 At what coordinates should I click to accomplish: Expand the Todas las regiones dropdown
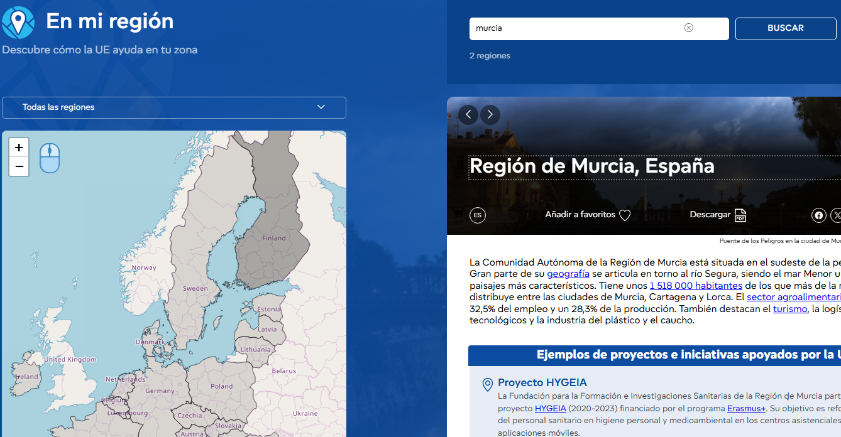[174, 107]
